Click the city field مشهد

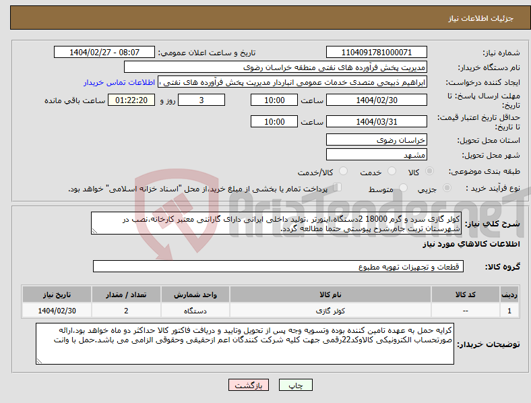(376, 154)
